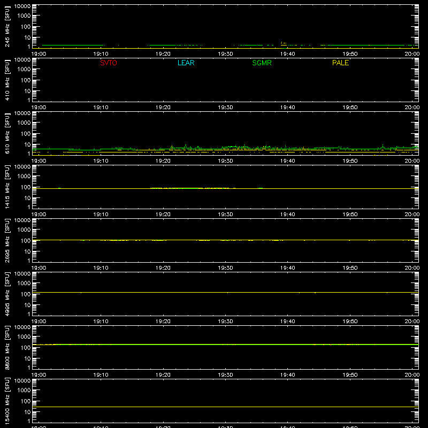428x428 pixels.
Task: Click the 100 y-axis tick of the 610 MHz plot
Action: click(26, 134)
